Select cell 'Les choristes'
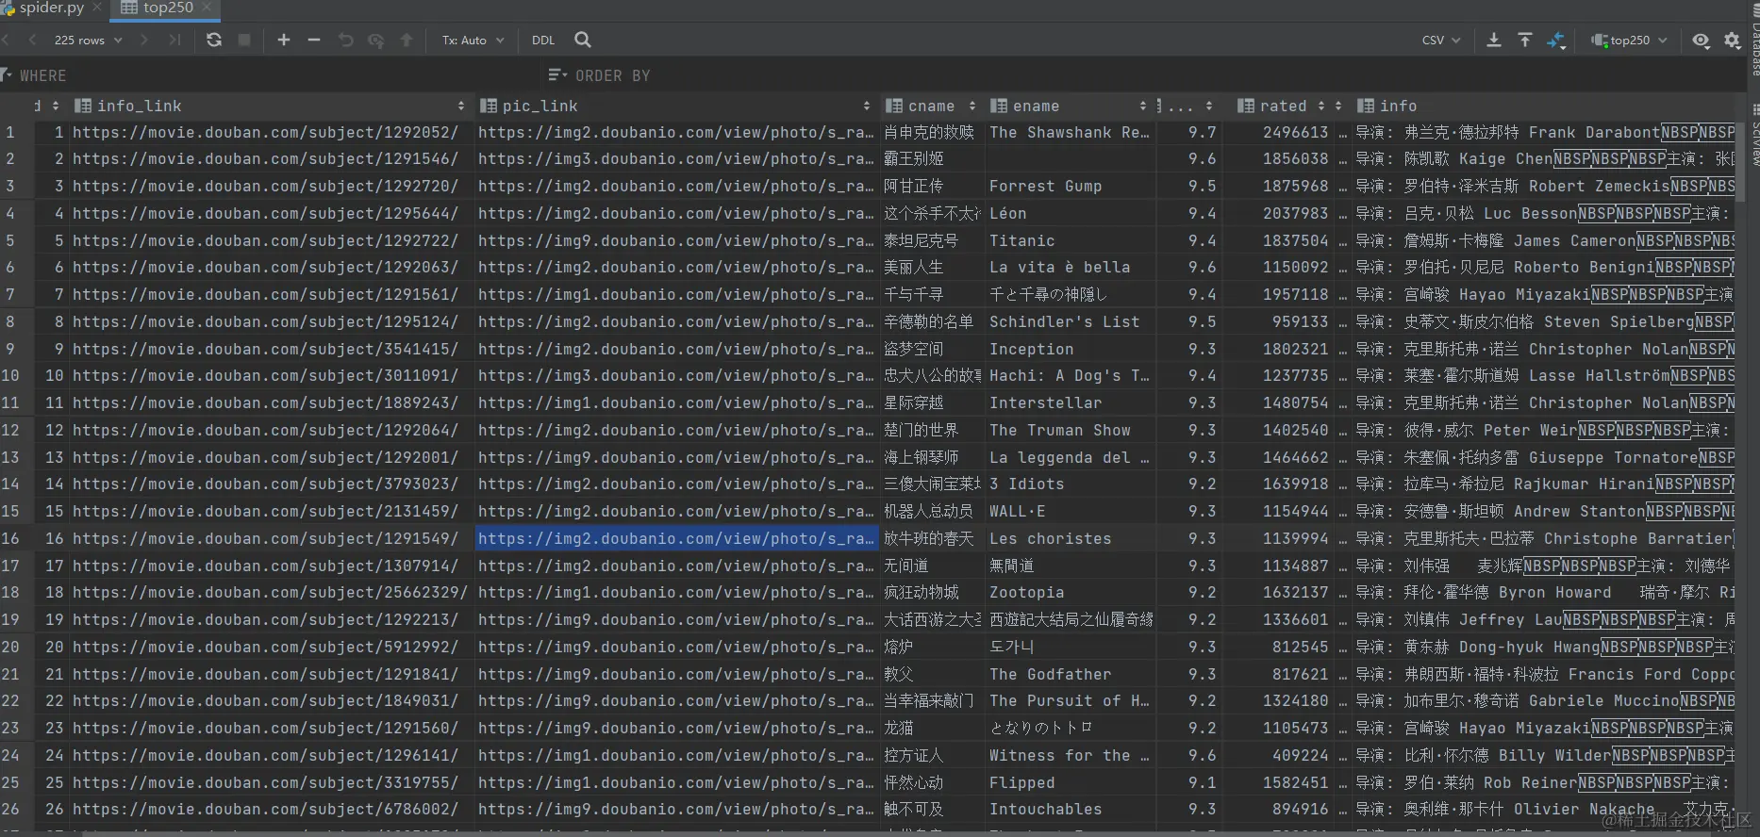1760x837 pixels. pyautogui.click(x=1070, y=538)
